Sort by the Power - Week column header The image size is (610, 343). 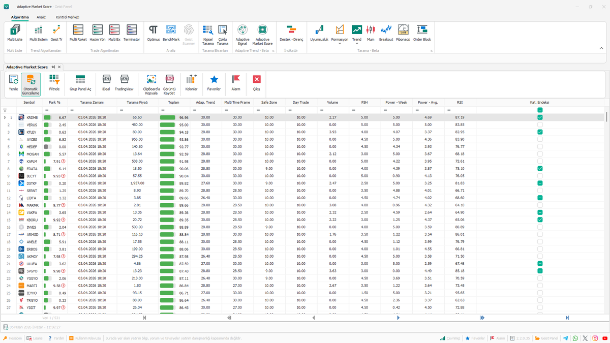point(396,102)
